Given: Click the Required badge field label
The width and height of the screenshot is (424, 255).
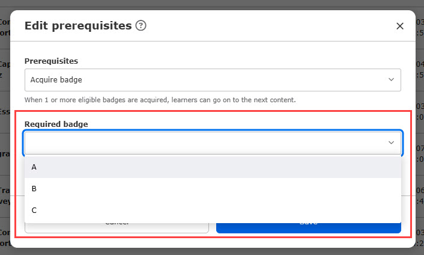Looking at the screenshot, I should pos(56,124).
